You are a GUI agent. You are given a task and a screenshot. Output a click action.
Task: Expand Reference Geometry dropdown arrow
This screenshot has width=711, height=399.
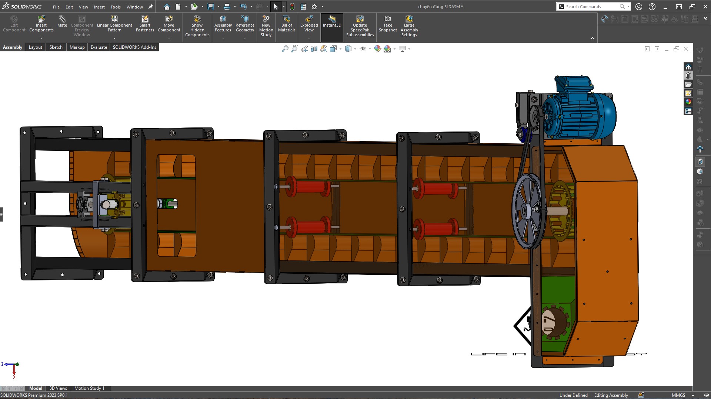click(x=245, y=38)
